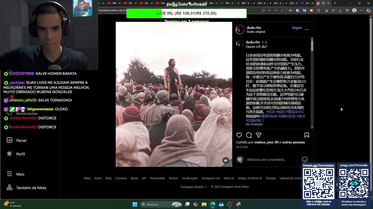Click Ver tradução under the caption

click(x=254, y=124)
